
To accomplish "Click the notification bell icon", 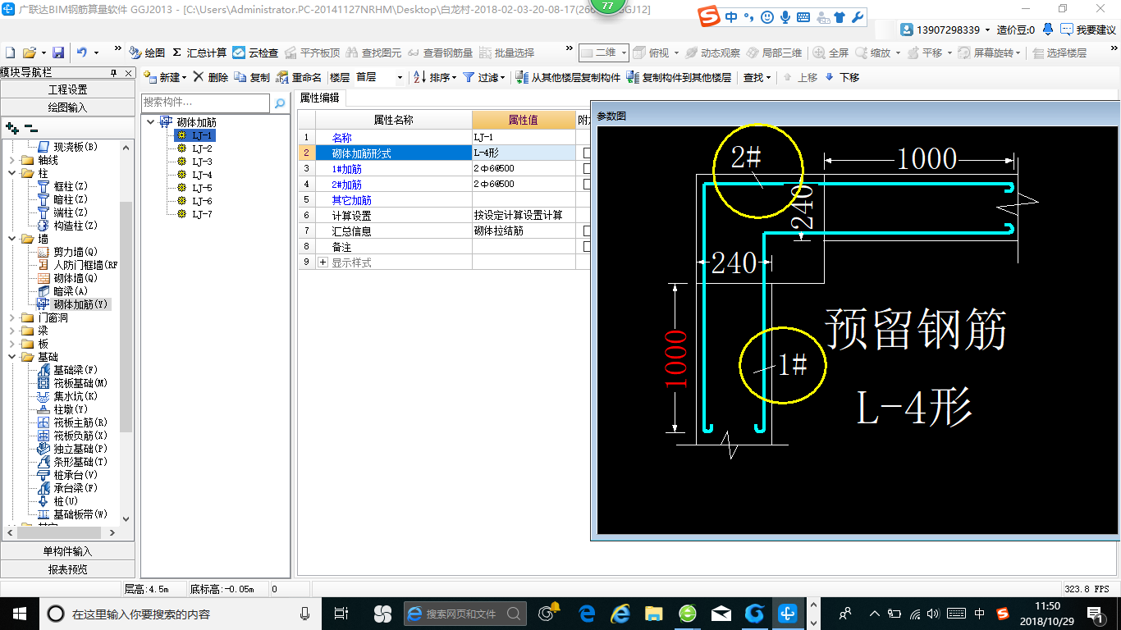I will pos(1048,30).
